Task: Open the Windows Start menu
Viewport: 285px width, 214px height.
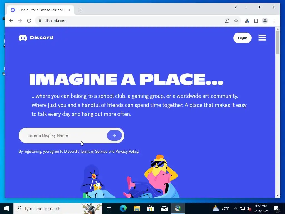Action: [x=7, y=208]
